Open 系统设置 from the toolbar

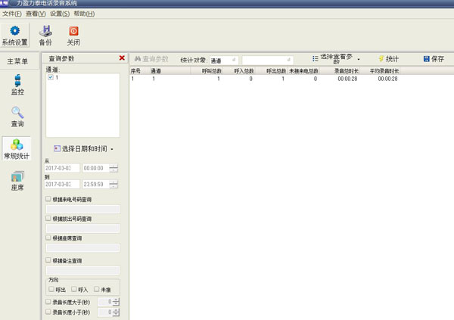14,35
